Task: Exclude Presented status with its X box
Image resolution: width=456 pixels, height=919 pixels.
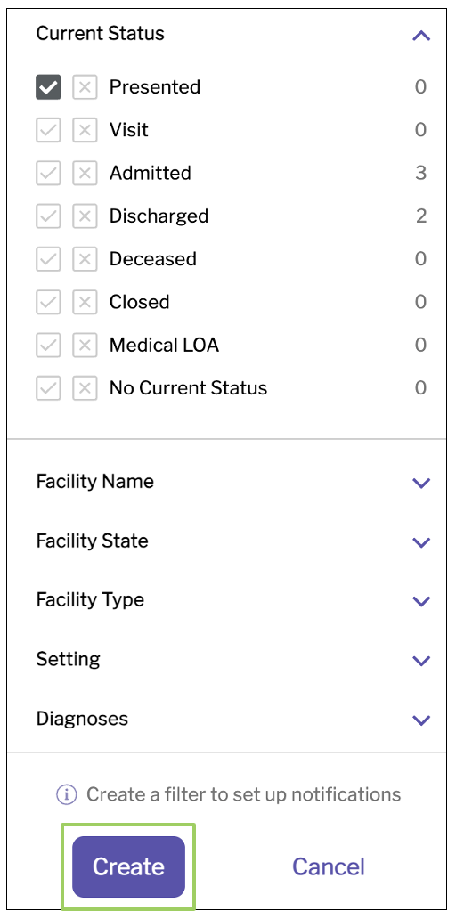Action: click(85, 87)
